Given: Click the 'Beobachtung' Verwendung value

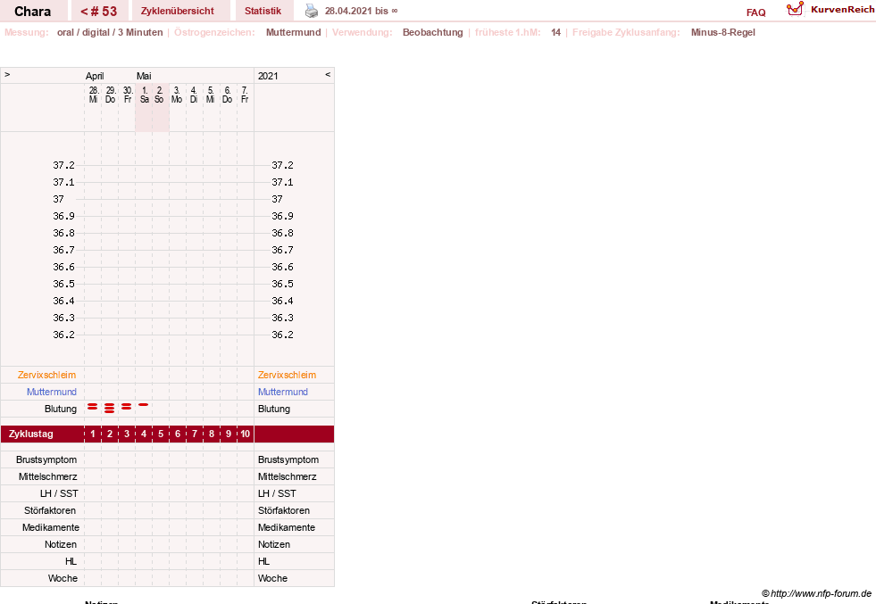Looking at the screenshot, I should pyautogui.click(x=432, y=32).
